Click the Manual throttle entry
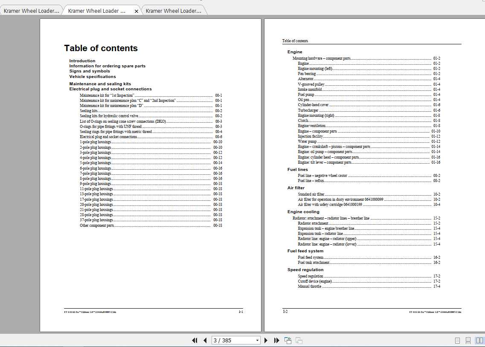Image resolution: width=485 pixels, height=347 pixels. tap(369, 286)
